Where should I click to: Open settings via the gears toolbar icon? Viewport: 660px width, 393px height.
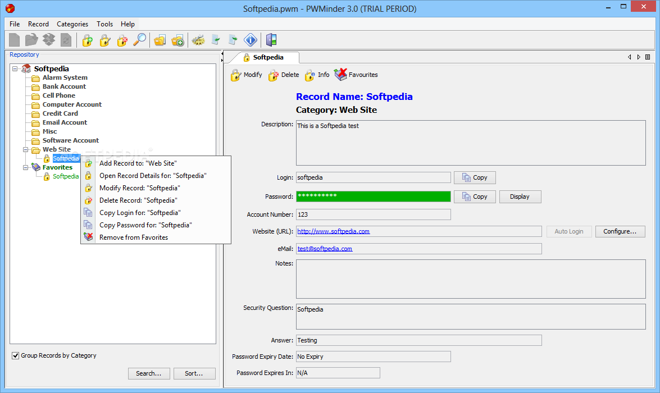[x=198, y=40]
